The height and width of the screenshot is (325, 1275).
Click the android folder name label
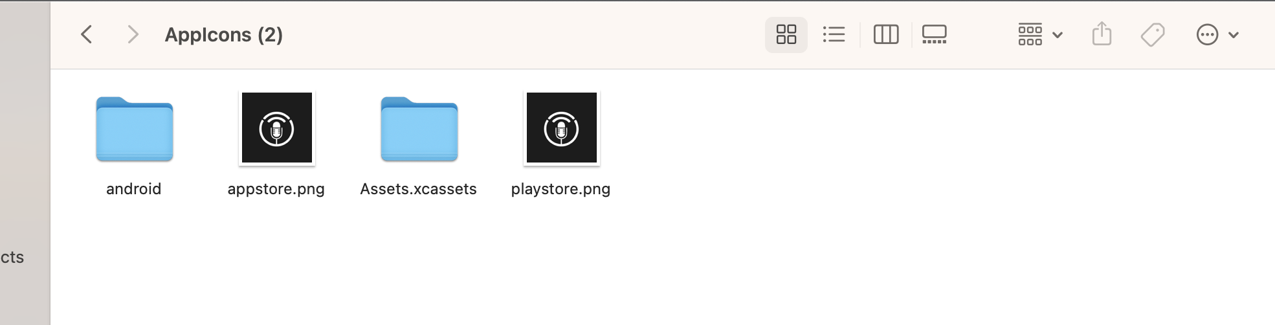click(x=134, y=189)
